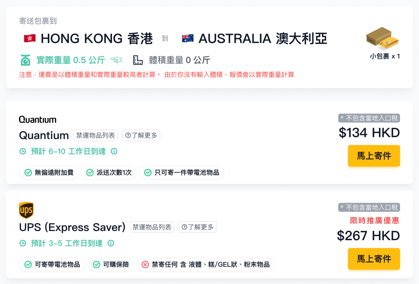Click the Quantium carrier logo

point(38,120)
